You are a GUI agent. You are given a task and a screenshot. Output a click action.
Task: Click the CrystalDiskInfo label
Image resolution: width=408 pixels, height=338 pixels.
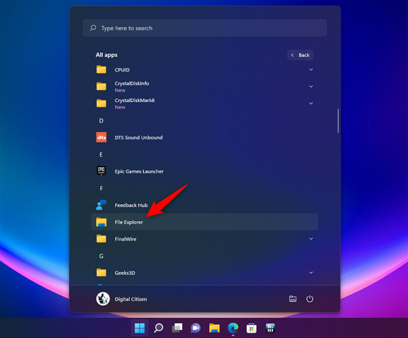132,84
